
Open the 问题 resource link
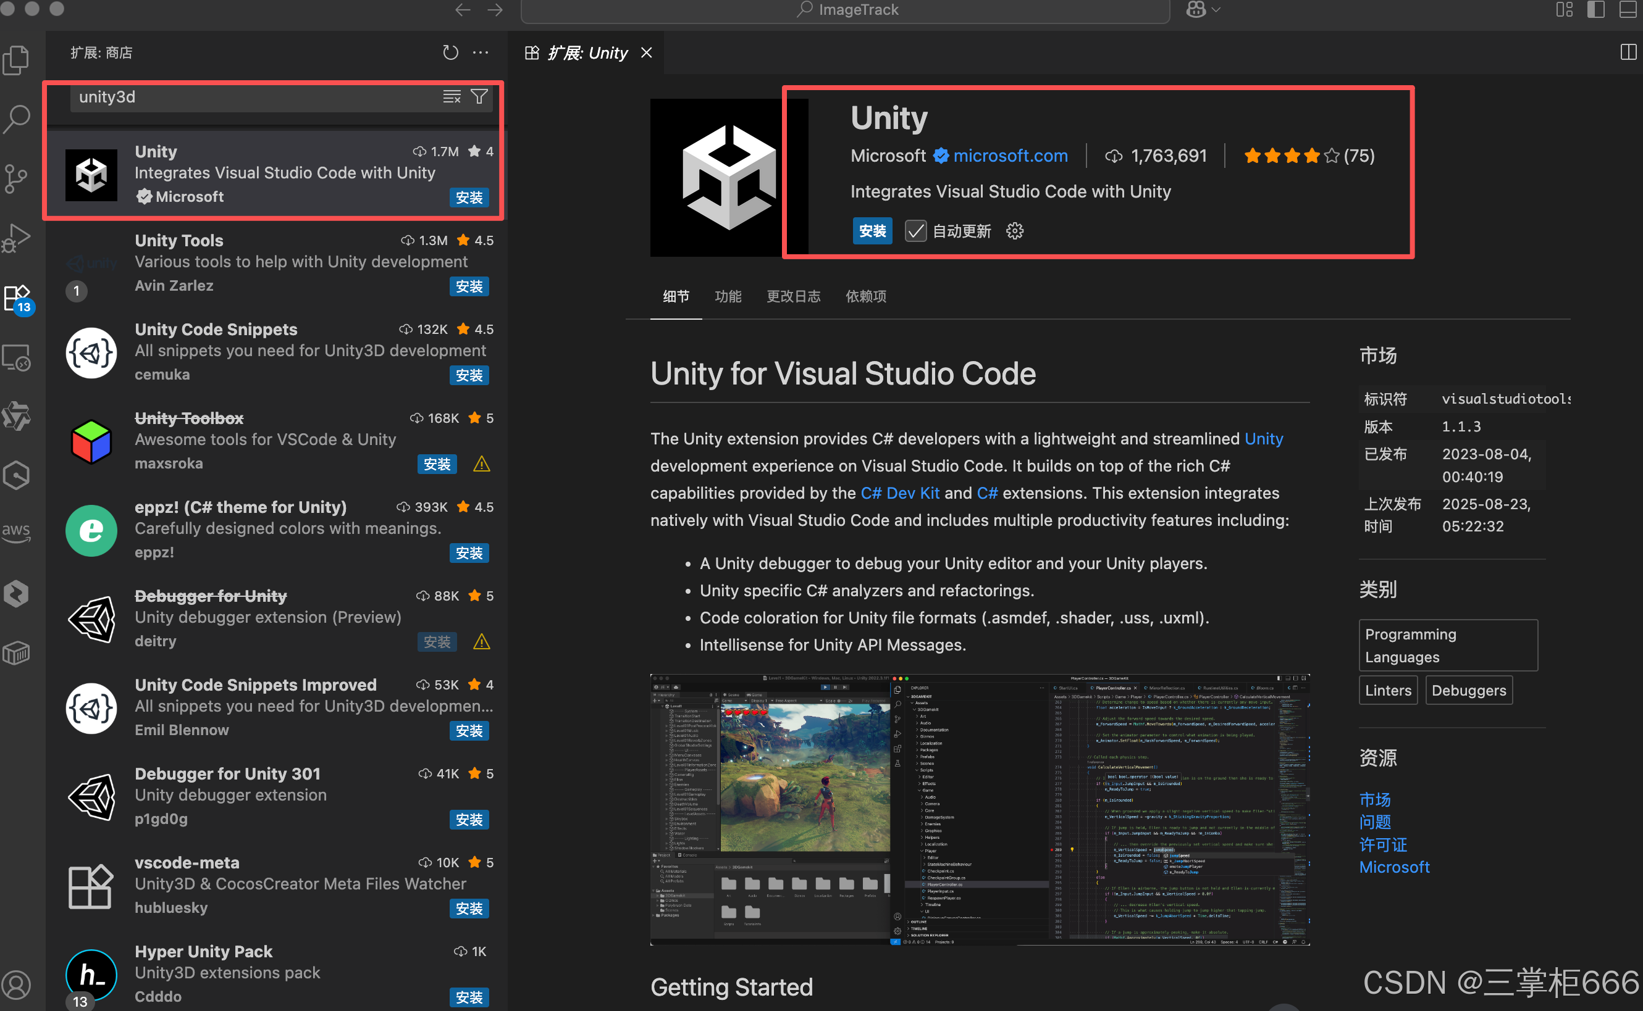point(1375,822)
